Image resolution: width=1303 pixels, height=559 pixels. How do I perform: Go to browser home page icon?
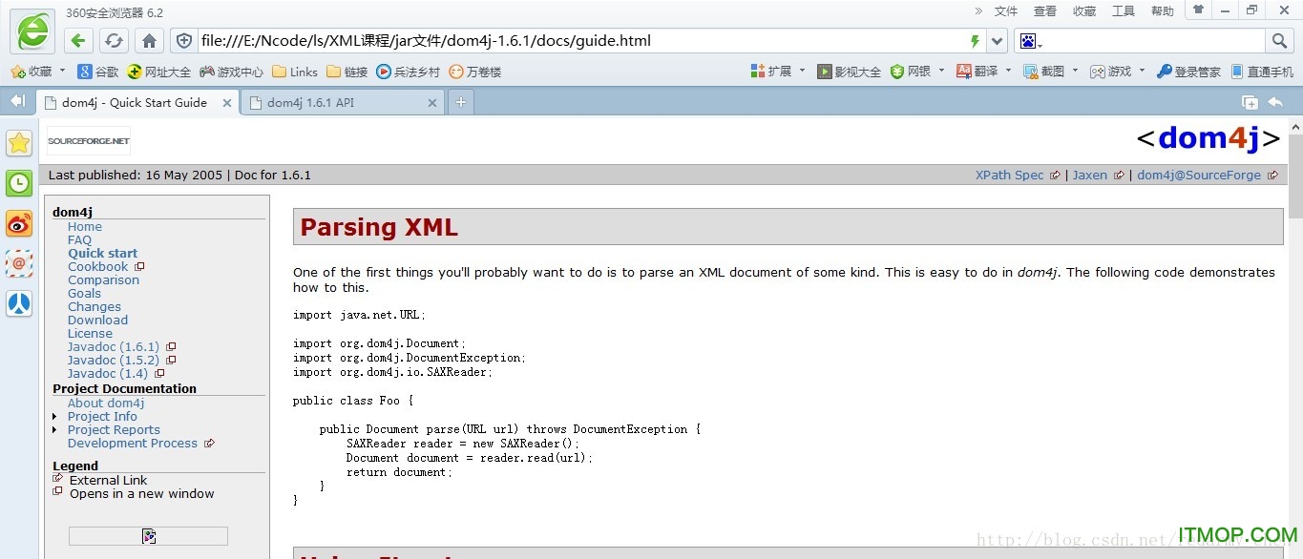pos(149,41)
